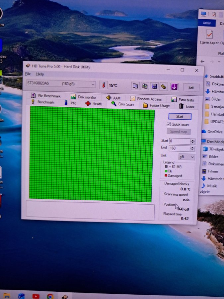Open YouTube from the Windows taskbar
The image size is (224, 299).
(x=36, y=296)
